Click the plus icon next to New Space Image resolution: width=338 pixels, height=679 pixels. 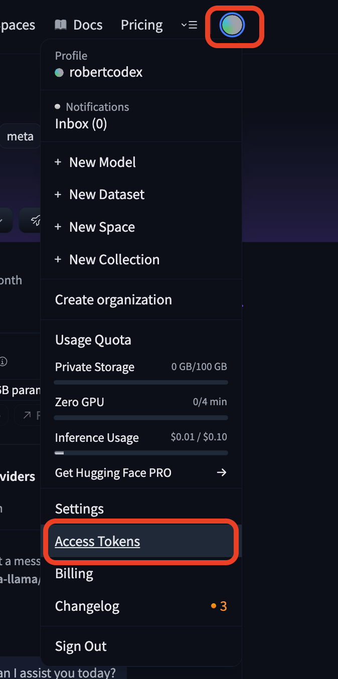[59, 227]
